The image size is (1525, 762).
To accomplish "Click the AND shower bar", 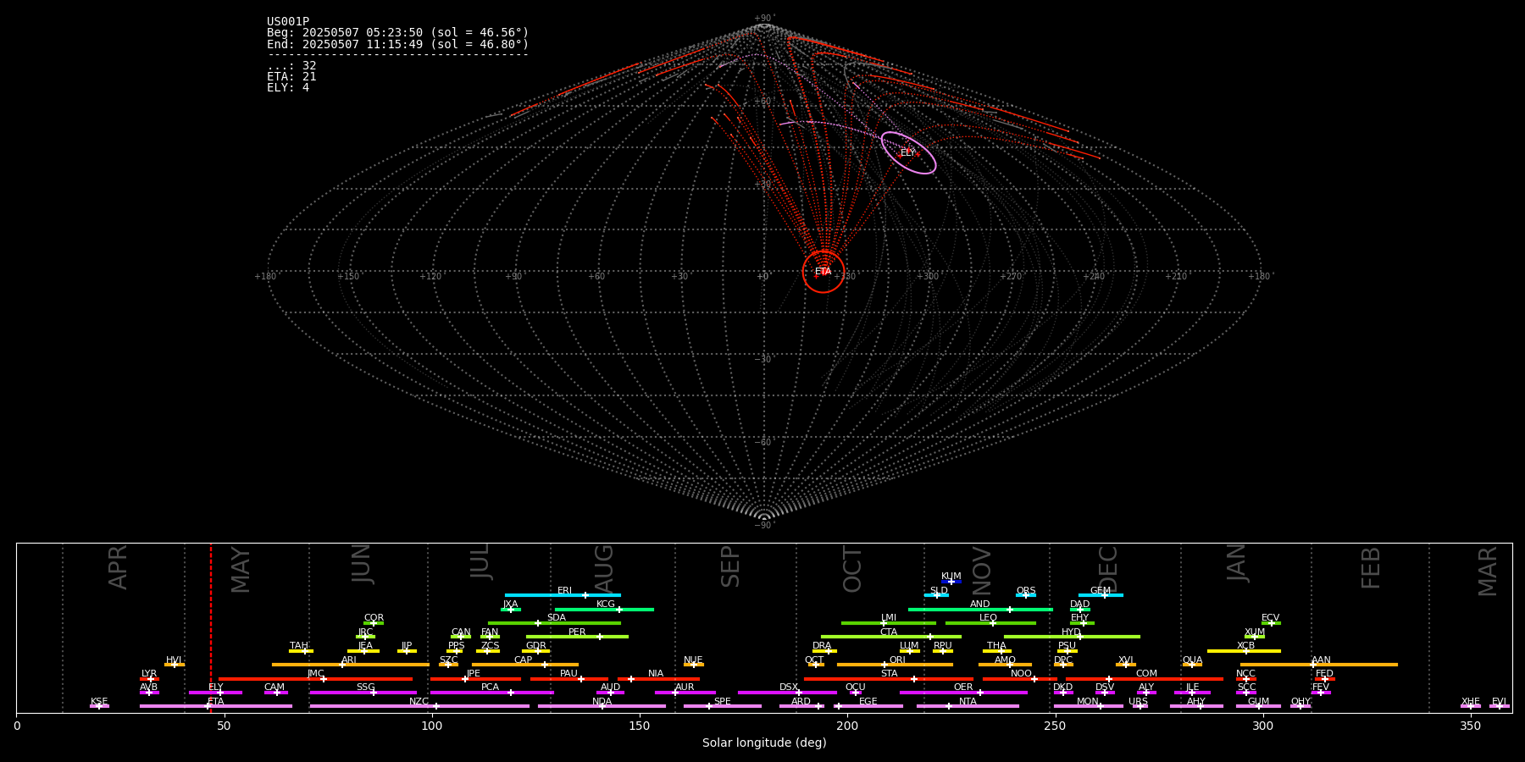I will point(980,610).
